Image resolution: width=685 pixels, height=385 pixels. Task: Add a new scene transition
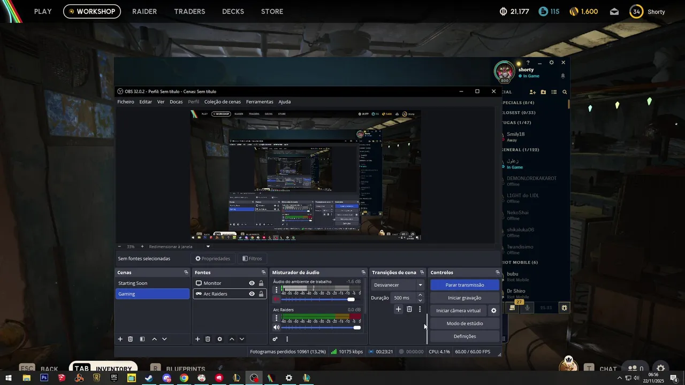pos(398,309)
